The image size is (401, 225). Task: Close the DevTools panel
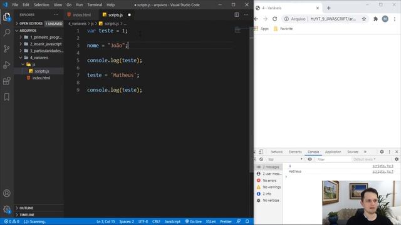click(x=397, y=152)
